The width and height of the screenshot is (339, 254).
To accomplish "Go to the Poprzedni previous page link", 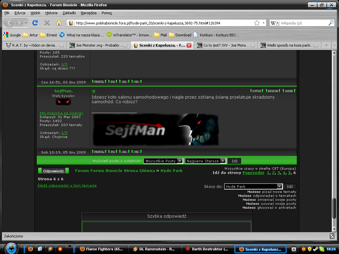I will tap(253, 173).
